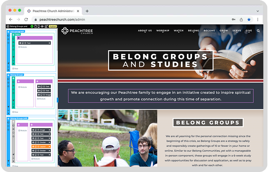Add a Module in the Intro column
This screenshot has width=269, height=172.
23,47
